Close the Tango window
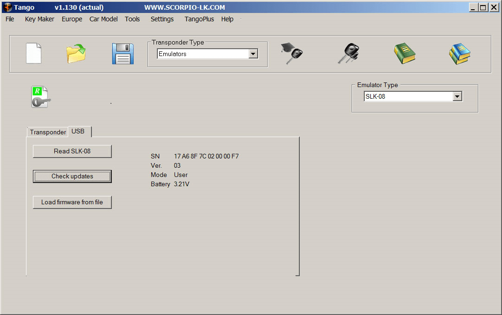This screenshot has width=502, height=315. click(x=494, y=7)
